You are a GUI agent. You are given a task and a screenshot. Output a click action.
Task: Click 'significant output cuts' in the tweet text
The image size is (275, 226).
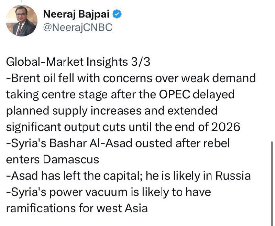click(x=66, y=127)
